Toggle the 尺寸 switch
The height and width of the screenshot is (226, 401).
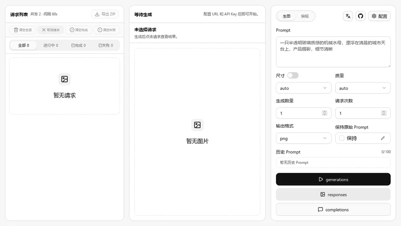click(293, 75)
